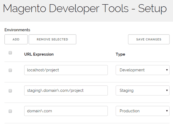Click the Magento Developer Tools - Setup title
This screenshot has height=128, width=173.
(85, 9)
